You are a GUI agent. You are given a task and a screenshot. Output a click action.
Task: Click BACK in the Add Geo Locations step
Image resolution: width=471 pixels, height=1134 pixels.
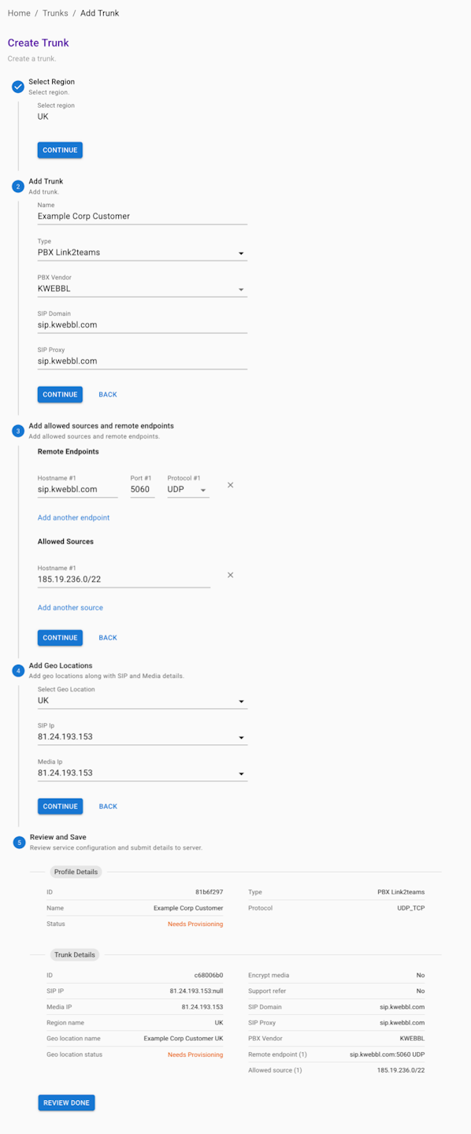108,806
